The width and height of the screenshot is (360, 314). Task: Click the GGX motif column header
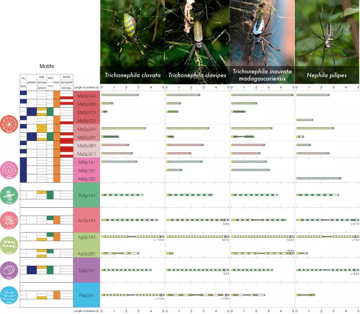pyautogui.click(x=57, y=82)
